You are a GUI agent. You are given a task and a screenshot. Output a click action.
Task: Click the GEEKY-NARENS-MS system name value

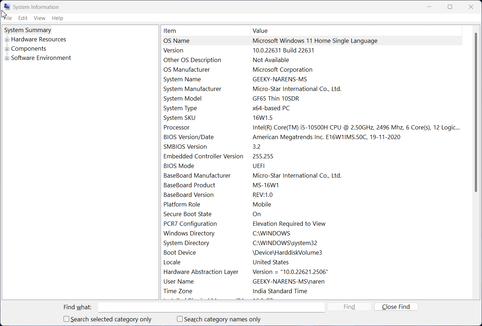(x=280, y=79)
